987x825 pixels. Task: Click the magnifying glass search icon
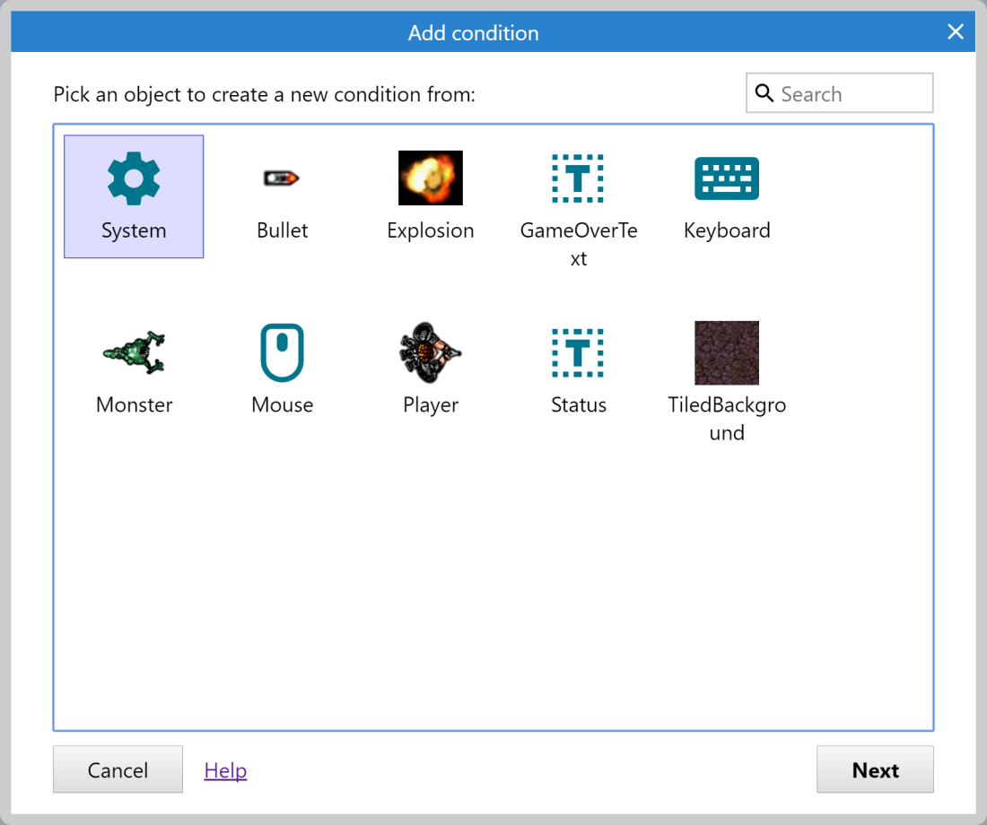764,93
